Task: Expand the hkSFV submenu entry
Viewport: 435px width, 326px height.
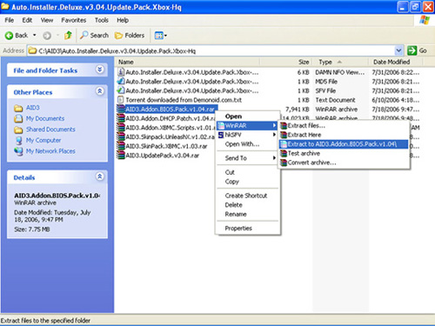Action: point(248,135)
